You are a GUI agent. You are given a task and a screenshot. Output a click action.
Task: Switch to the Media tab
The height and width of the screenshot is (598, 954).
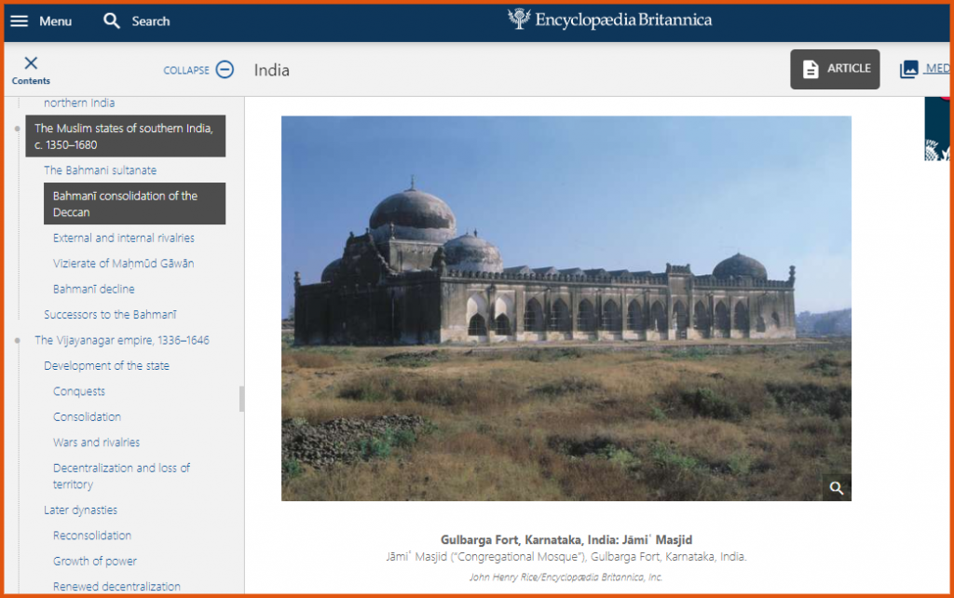925,69
